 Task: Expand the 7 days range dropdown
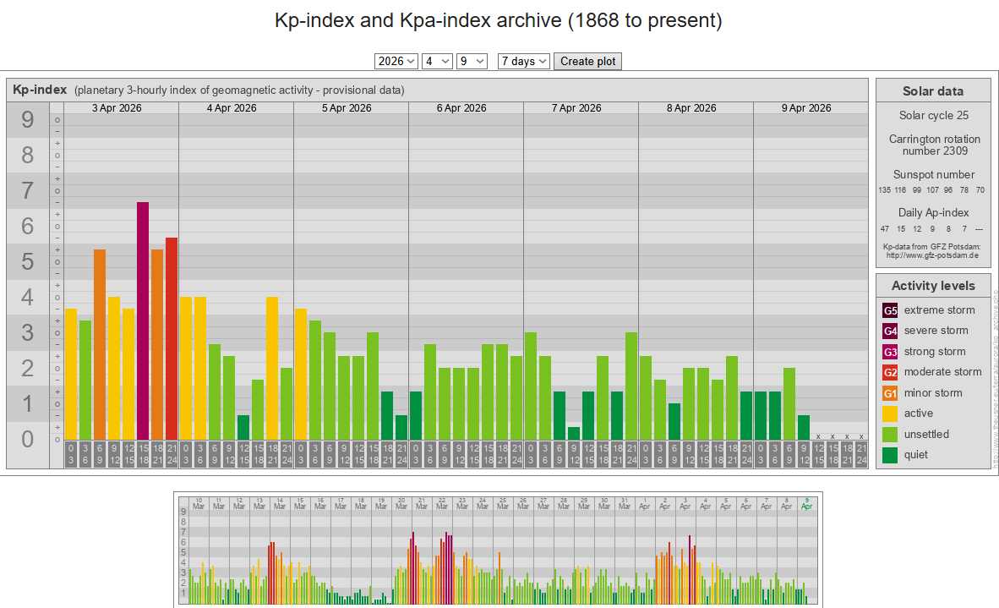point(523,61)
